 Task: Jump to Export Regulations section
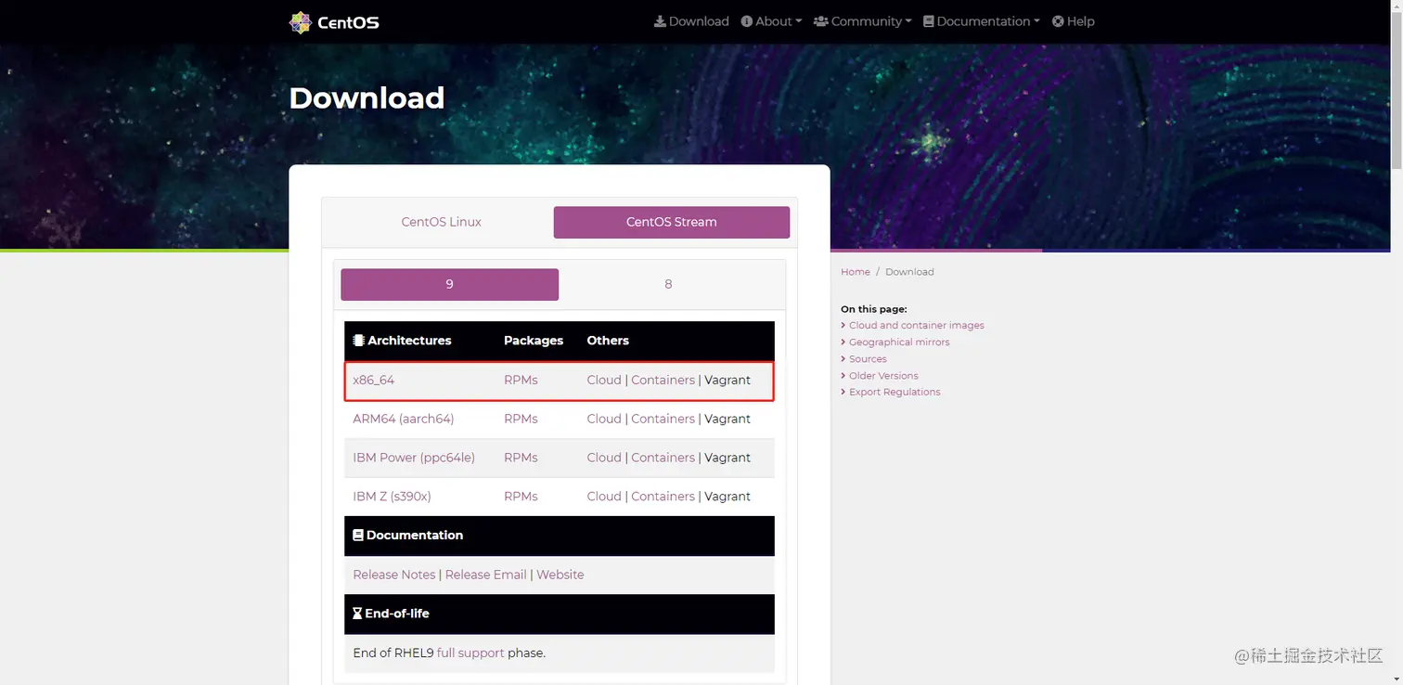pos(895,393)
